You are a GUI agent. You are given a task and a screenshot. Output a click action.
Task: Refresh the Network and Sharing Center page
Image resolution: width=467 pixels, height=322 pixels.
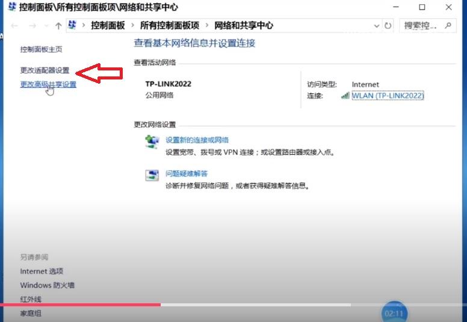coord(388,26)
